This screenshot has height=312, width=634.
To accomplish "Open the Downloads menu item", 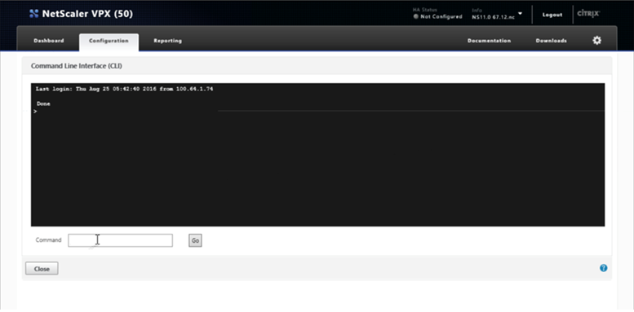I will pyautogui.click(x=551, y=41).
